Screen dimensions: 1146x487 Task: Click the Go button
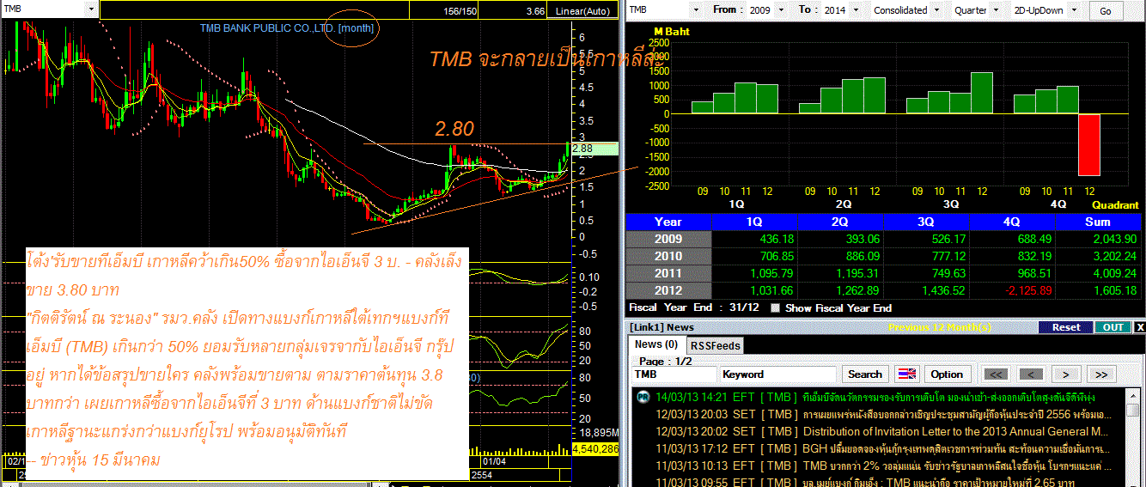point(1106,11)
